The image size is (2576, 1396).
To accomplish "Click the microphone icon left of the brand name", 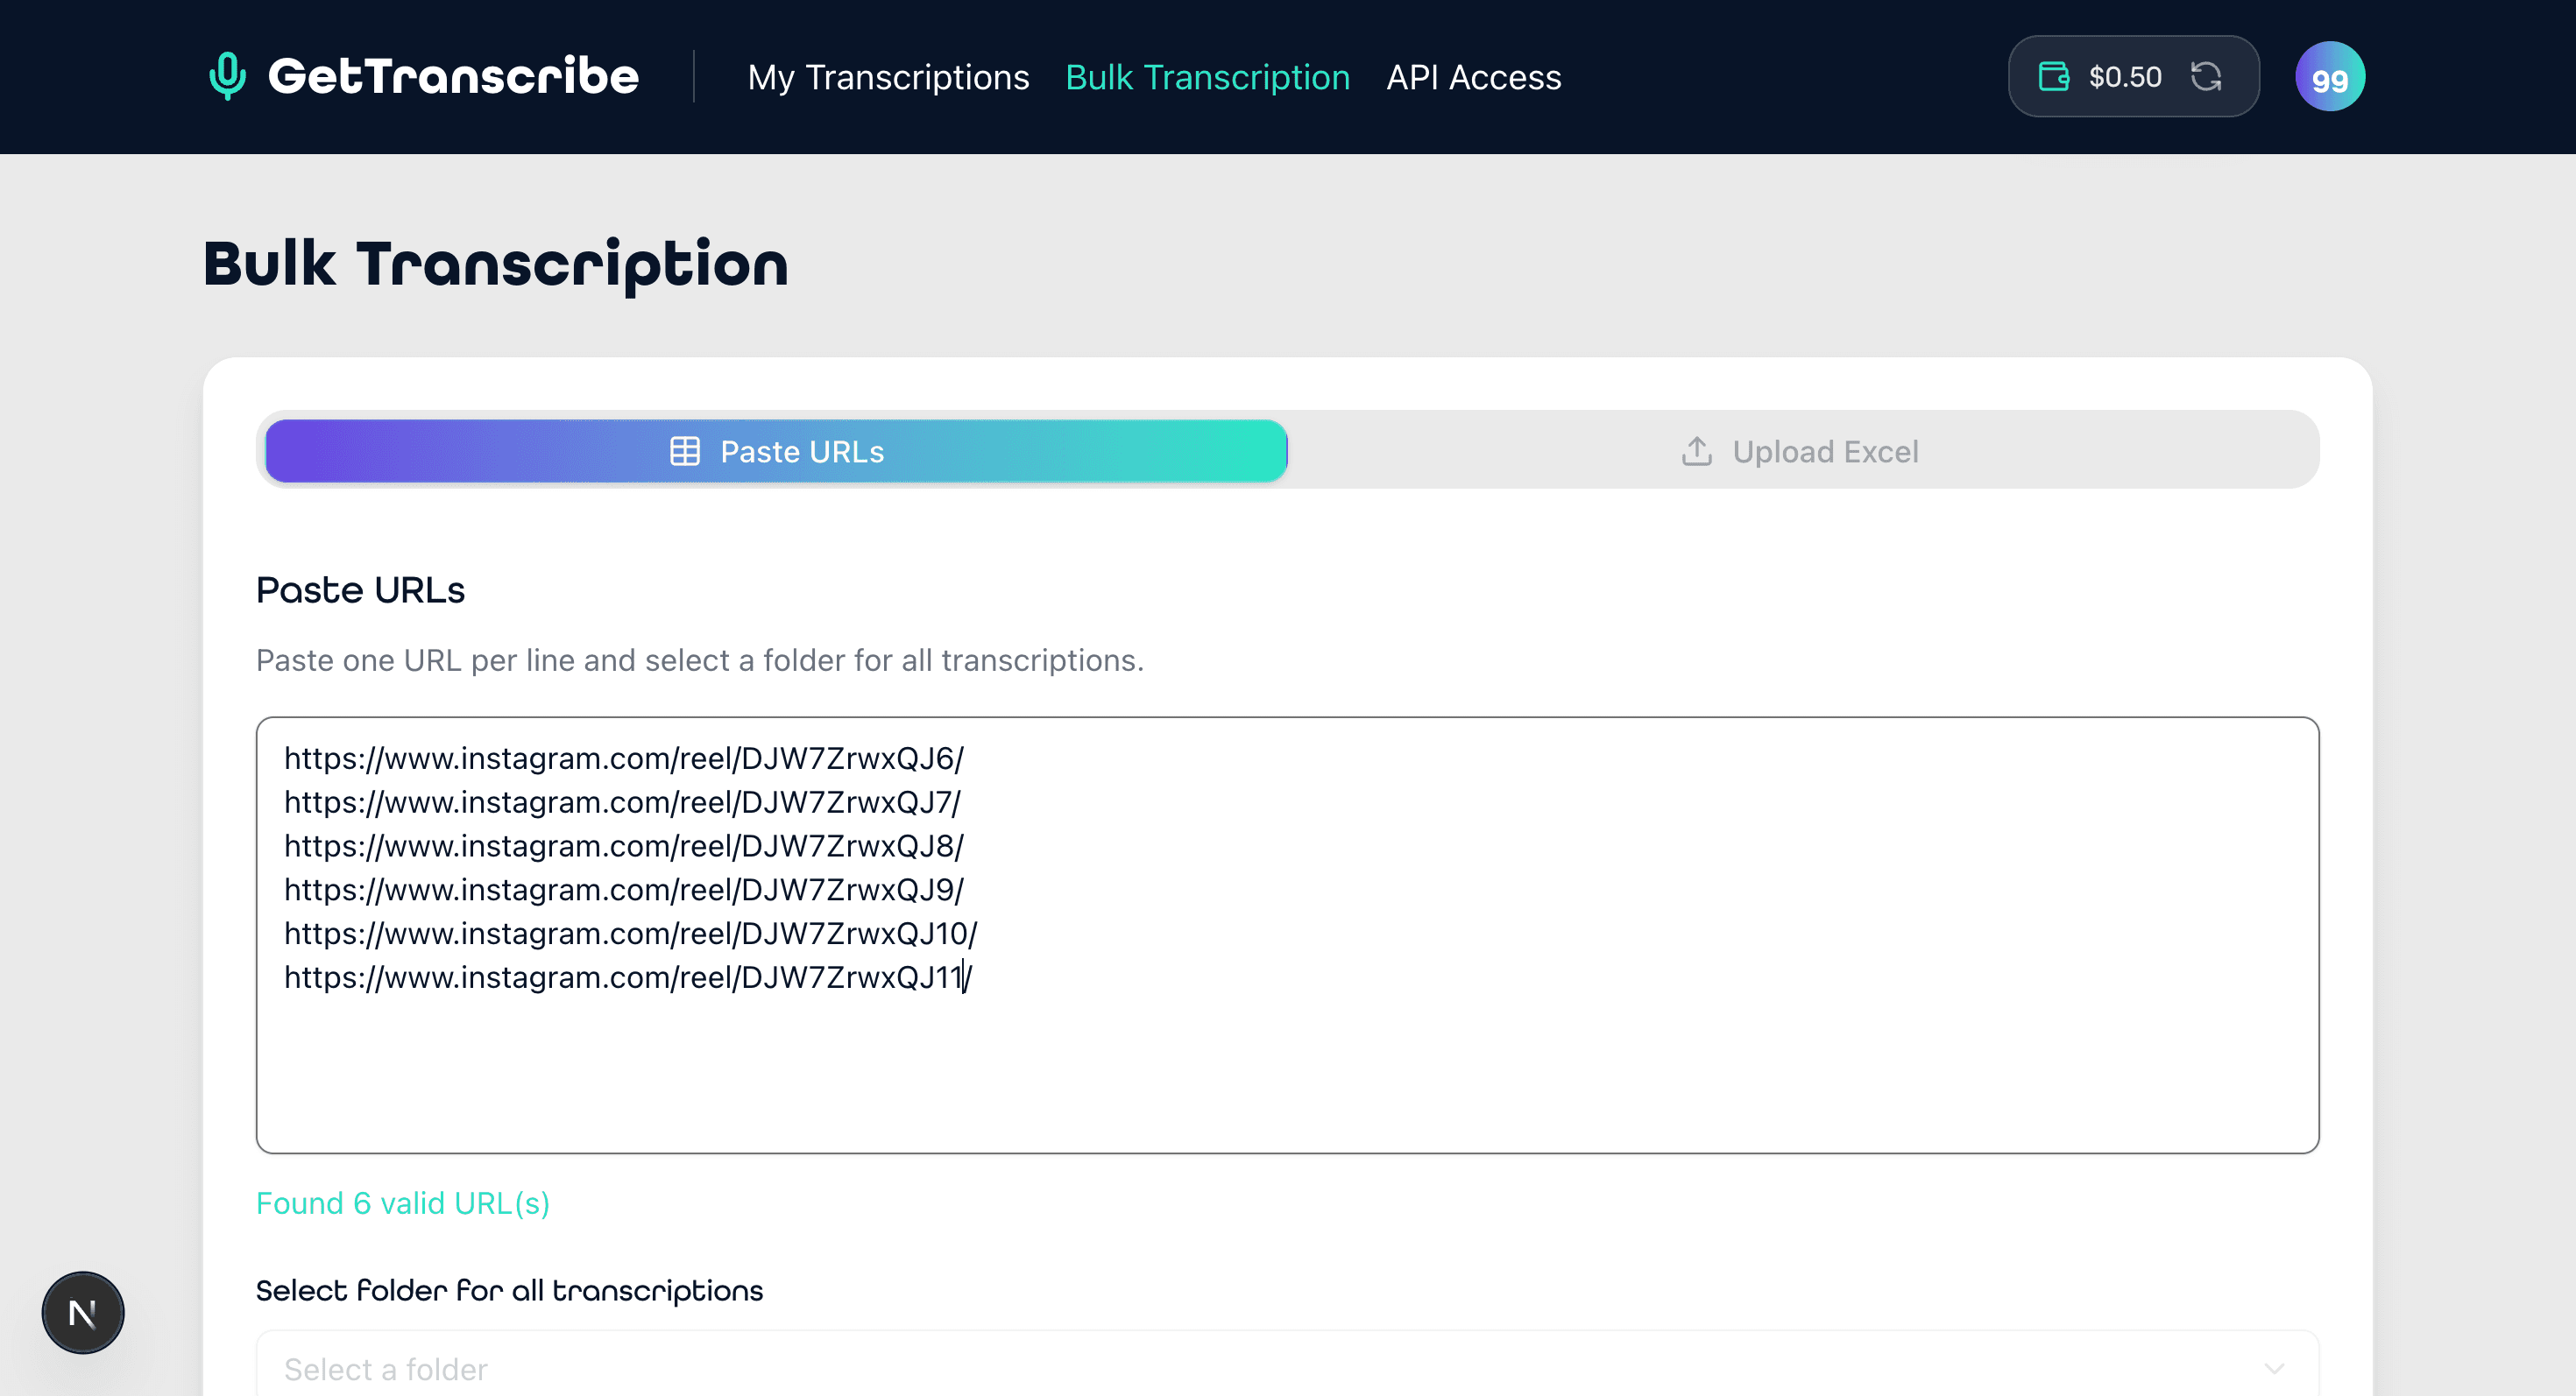I will (x=225, y=75).
